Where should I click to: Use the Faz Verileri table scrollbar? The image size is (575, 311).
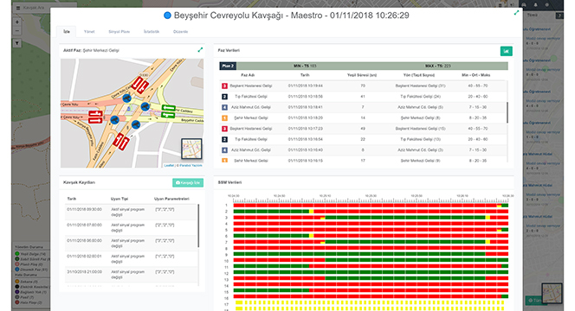[x=507, y=112]
